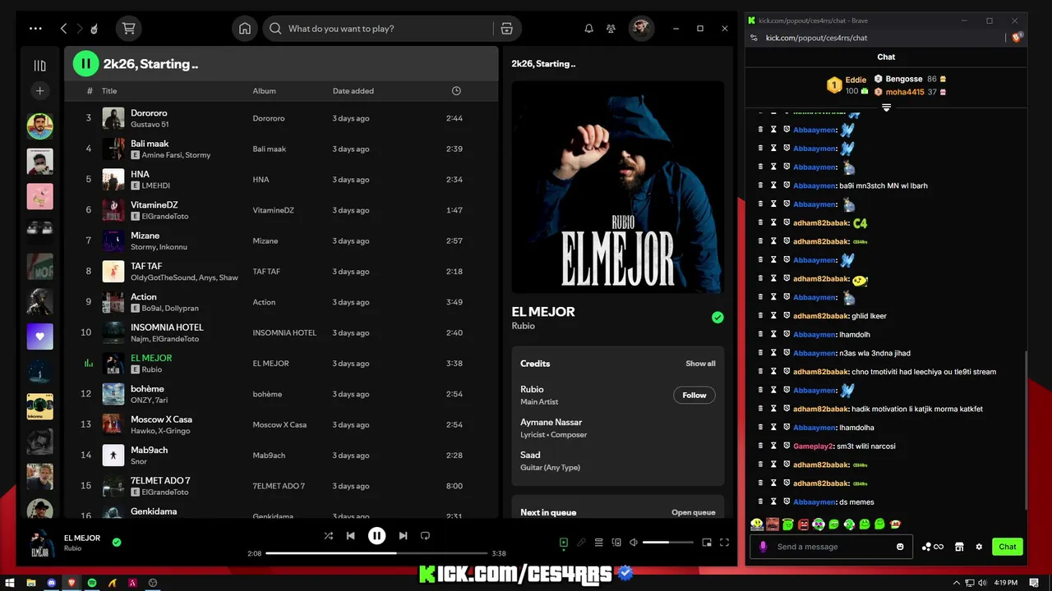This screenshot has height=591, width=1052.
Task: Connect to a device icon
Action: (x=616, y=543)
